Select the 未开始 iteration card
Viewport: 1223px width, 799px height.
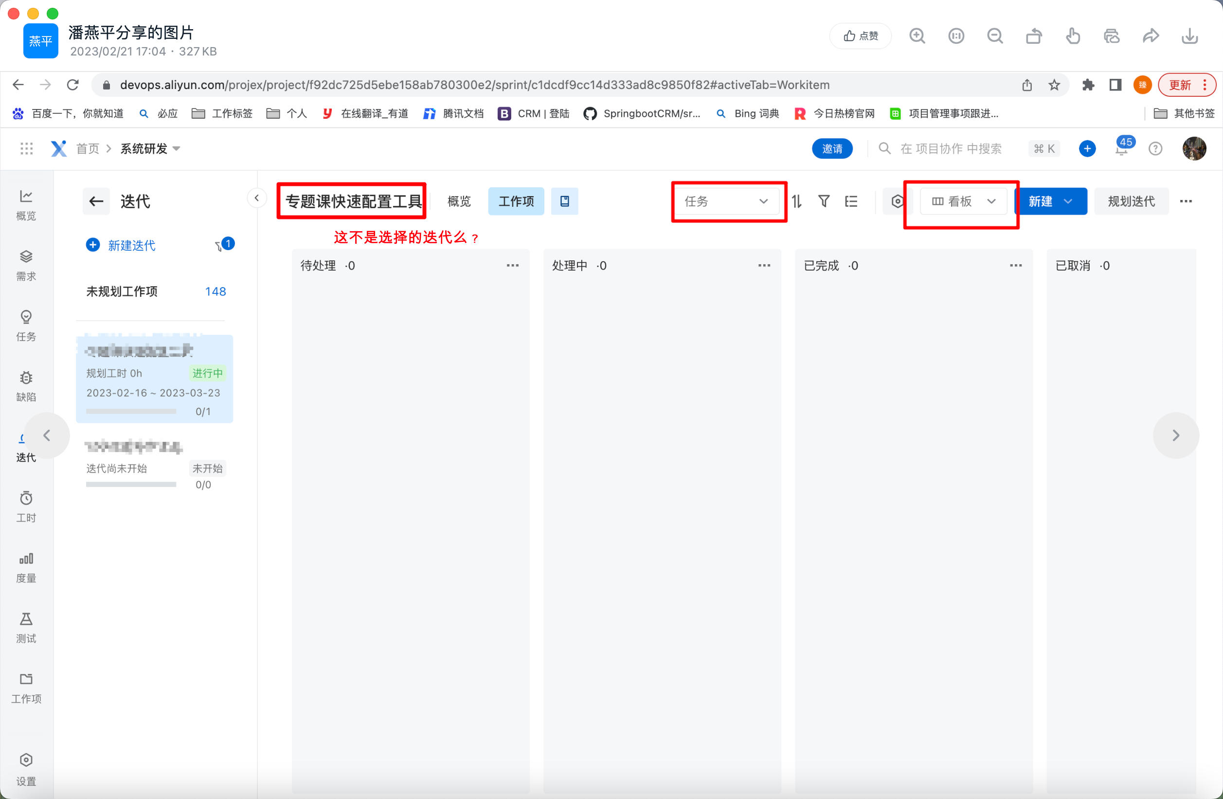click(x=155, y=465)
